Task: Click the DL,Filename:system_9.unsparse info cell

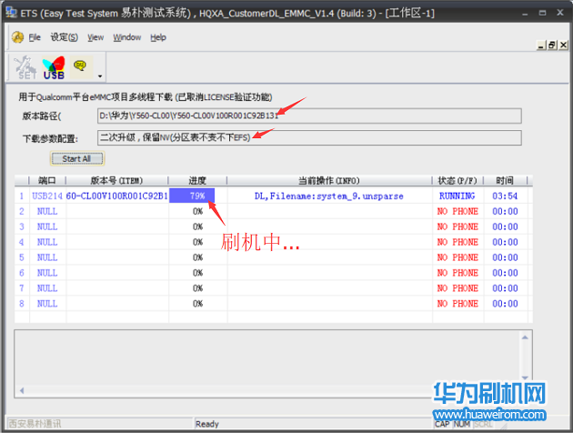Action: [x=329, y=196]
